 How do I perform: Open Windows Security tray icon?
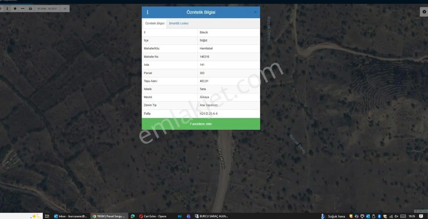tap(385, 216)
